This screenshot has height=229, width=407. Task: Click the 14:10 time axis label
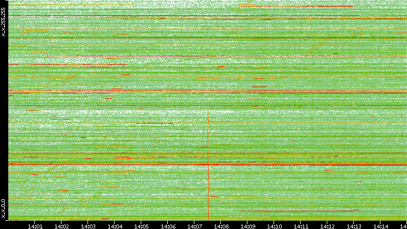274,226
